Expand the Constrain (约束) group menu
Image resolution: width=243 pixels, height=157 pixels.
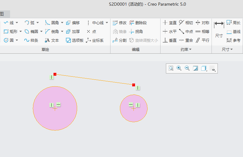[x=186, y=49]
